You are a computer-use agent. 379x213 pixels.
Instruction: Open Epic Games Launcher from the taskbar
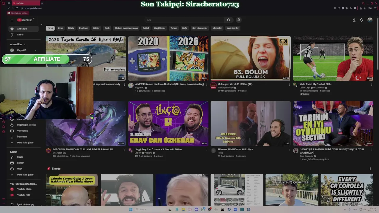pos(222,209)
